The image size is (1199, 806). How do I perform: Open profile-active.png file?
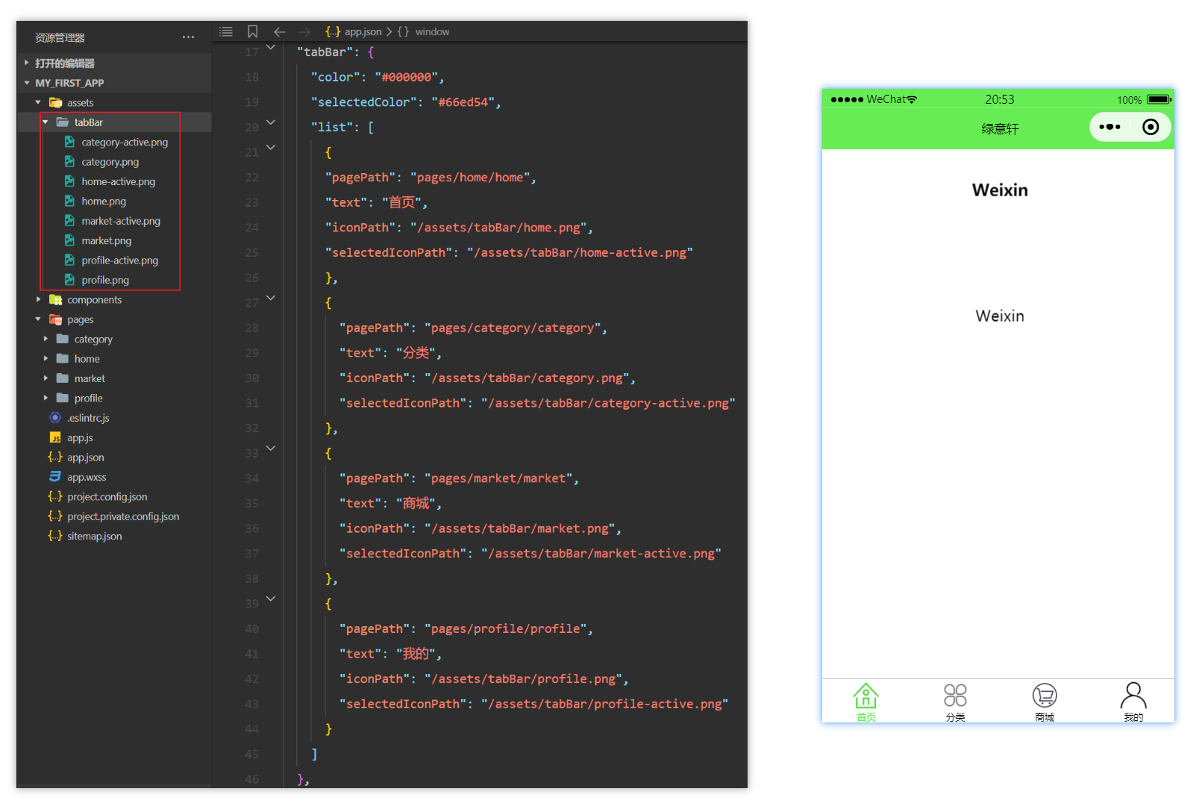[x=119, y=260]
